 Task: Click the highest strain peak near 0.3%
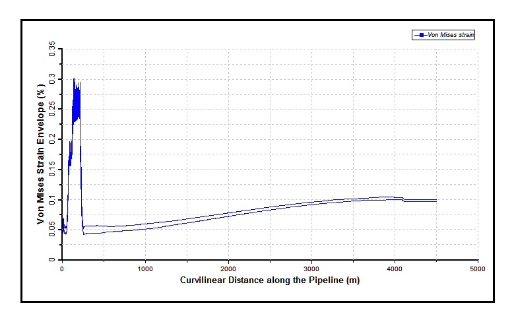tap(74, 79)
